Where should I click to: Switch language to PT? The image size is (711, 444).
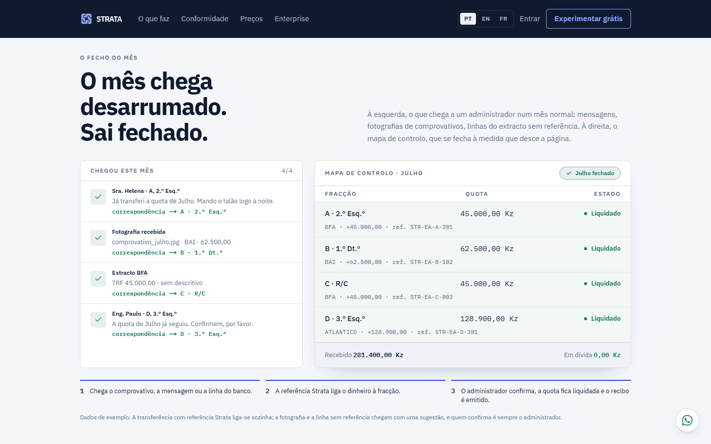(468, 19)
